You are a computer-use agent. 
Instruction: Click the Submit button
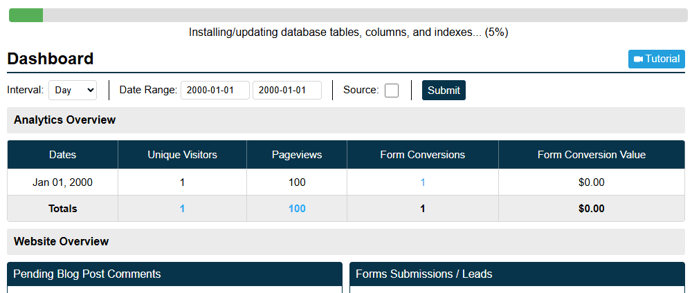[444, 91]
